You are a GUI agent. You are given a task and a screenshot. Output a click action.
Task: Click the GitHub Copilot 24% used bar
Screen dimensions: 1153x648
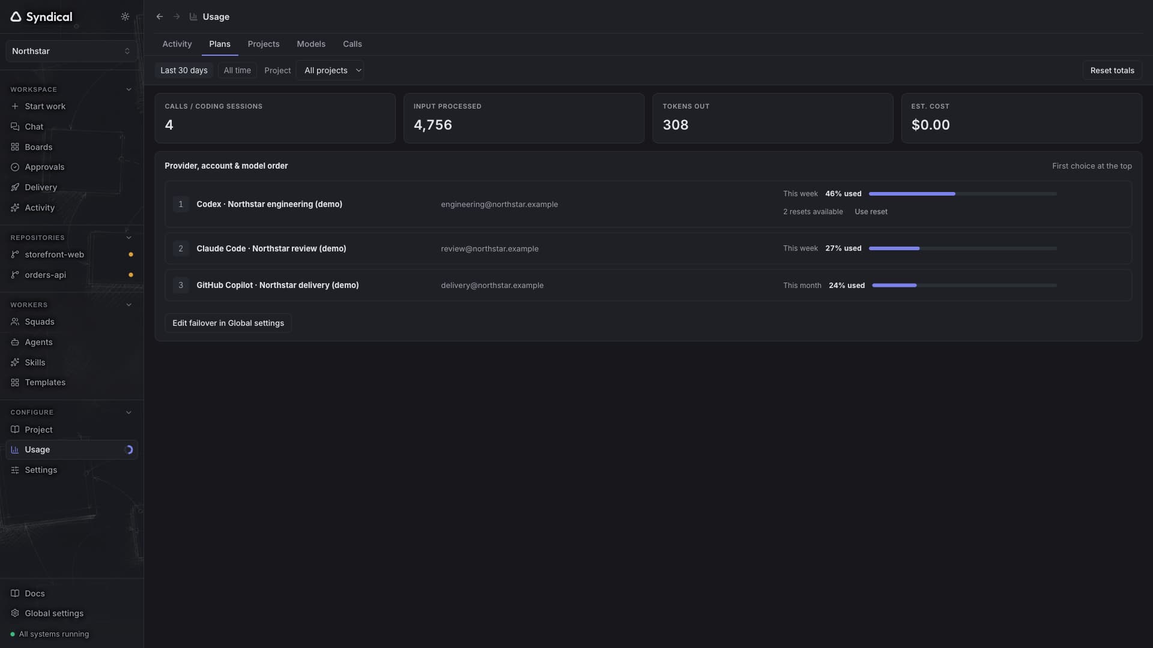(x=964, y=286)
